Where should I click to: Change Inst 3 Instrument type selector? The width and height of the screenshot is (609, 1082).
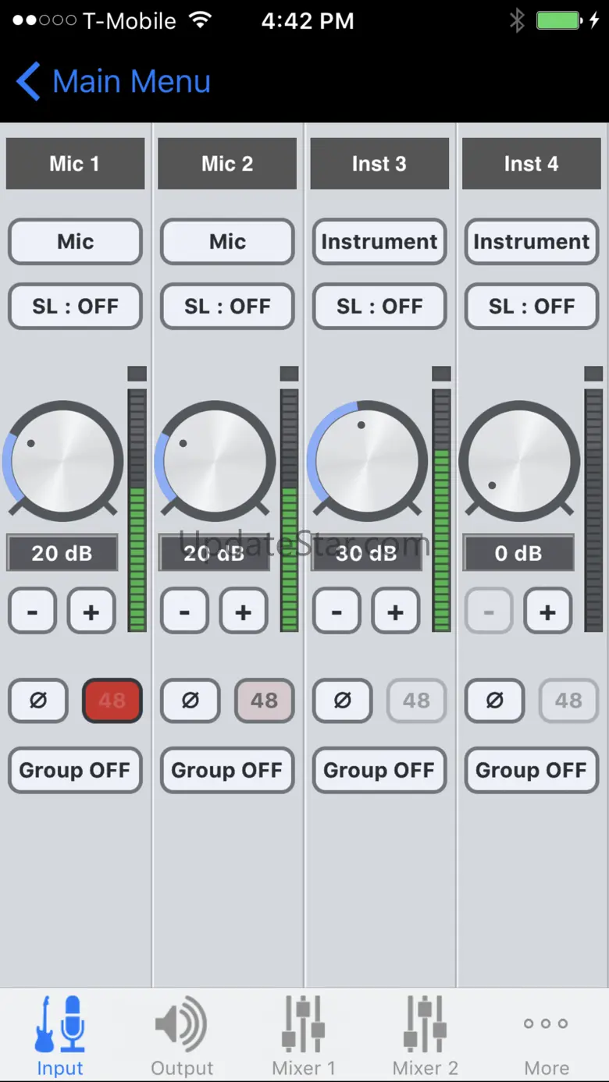pos(379,242)
